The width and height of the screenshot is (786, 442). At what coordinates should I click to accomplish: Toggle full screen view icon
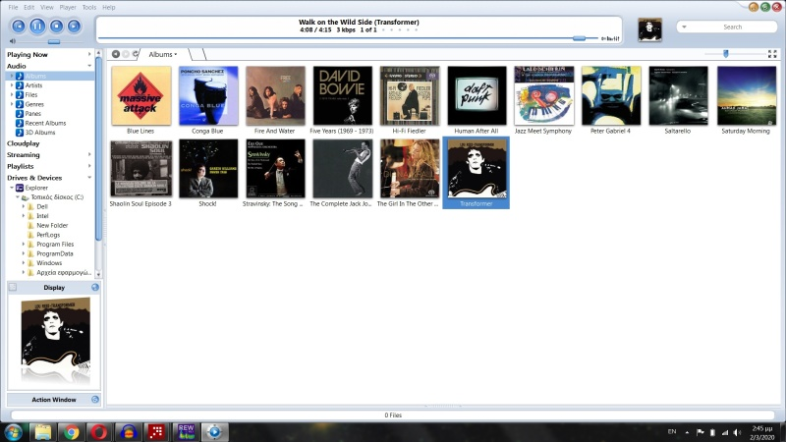772,54
